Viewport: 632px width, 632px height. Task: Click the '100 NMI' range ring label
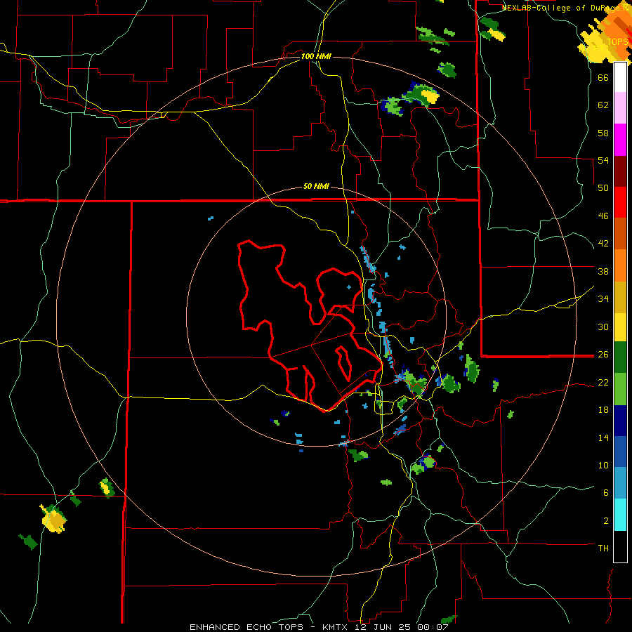(x=316, y=56)
